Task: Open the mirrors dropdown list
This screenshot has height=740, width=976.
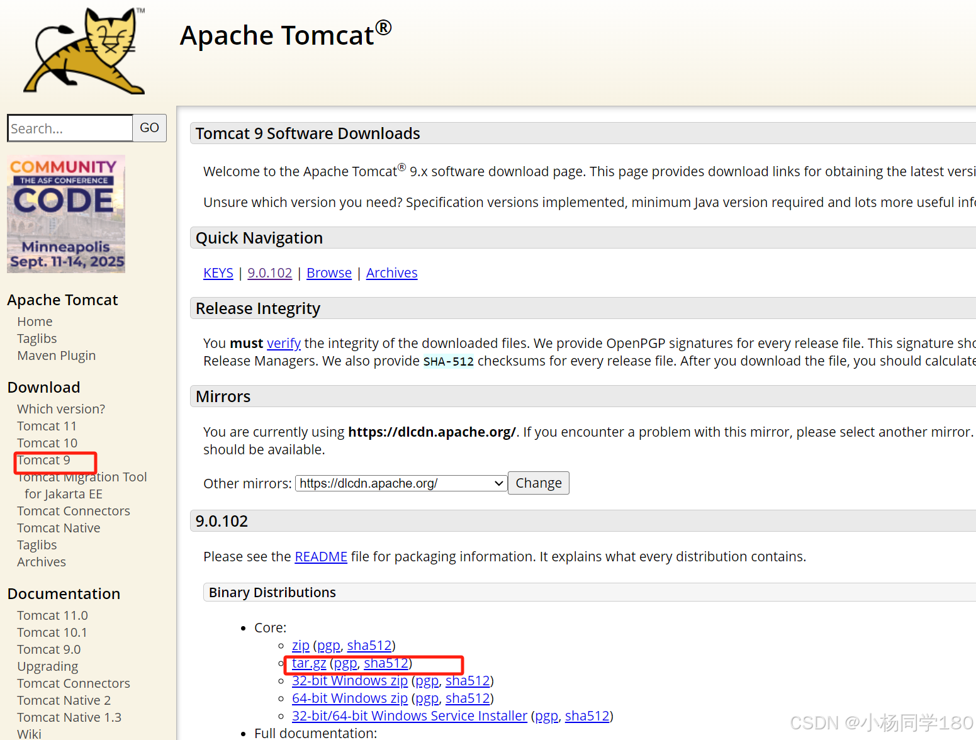Action: click(401, 483)
